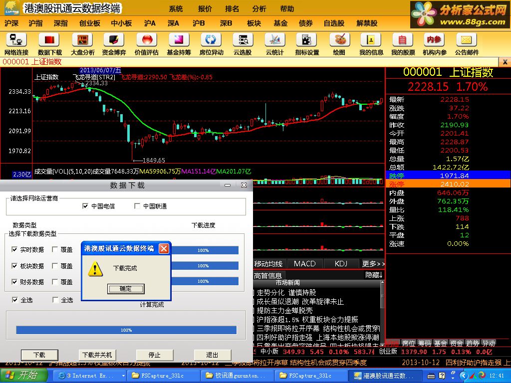Open 云统计 cloud statistics icon
Screen dimensions: 511x383
[x=275, y=44]
